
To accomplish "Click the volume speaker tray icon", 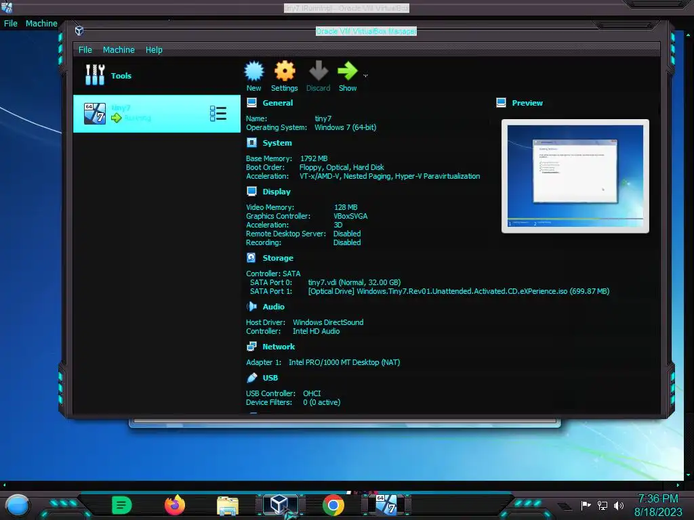I will 618,505.
